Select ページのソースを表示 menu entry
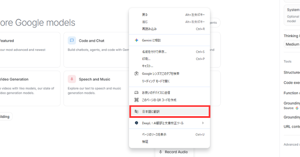The height and width of the screenshot is (157, 300). click(169, 134)
